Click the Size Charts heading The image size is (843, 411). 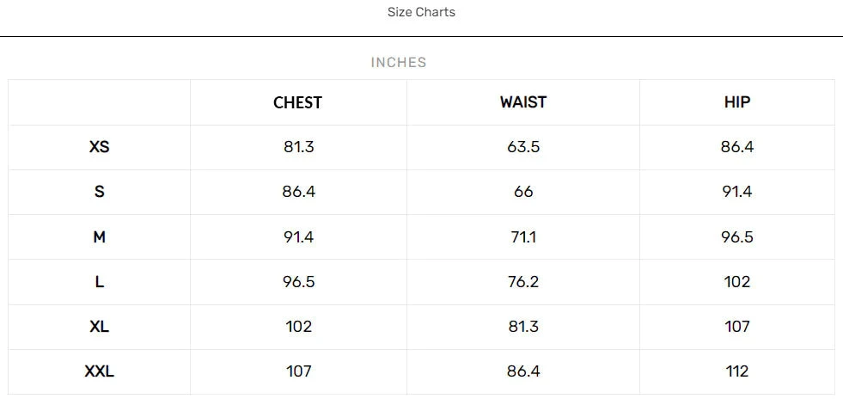click(x=421, y=12)
